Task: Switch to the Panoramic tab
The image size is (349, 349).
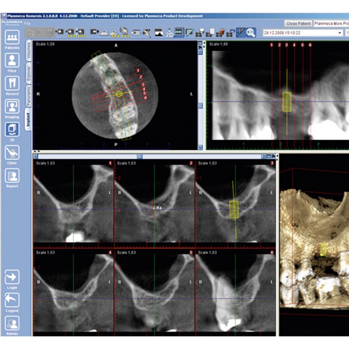Action: pos(28,96)
